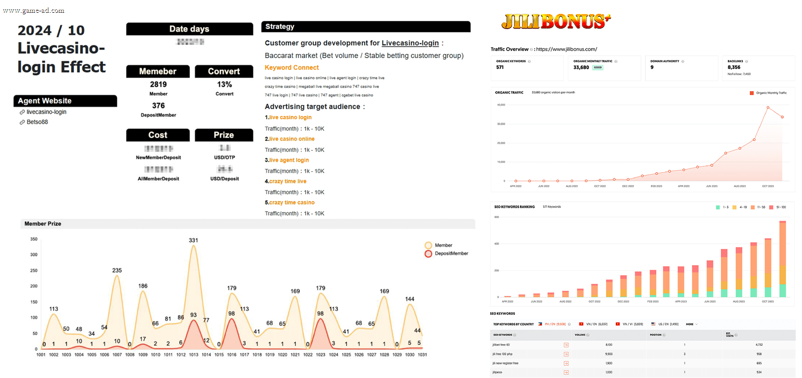Click the 'live casino login' target keyword
Screen dimensions: 802x378
[290, 118]
